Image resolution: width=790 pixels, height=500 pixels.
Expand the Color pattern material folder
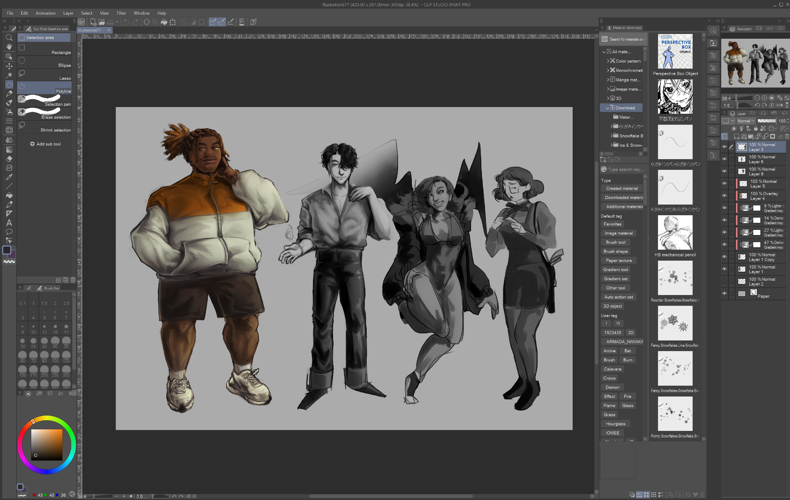[x=608, y=61]
